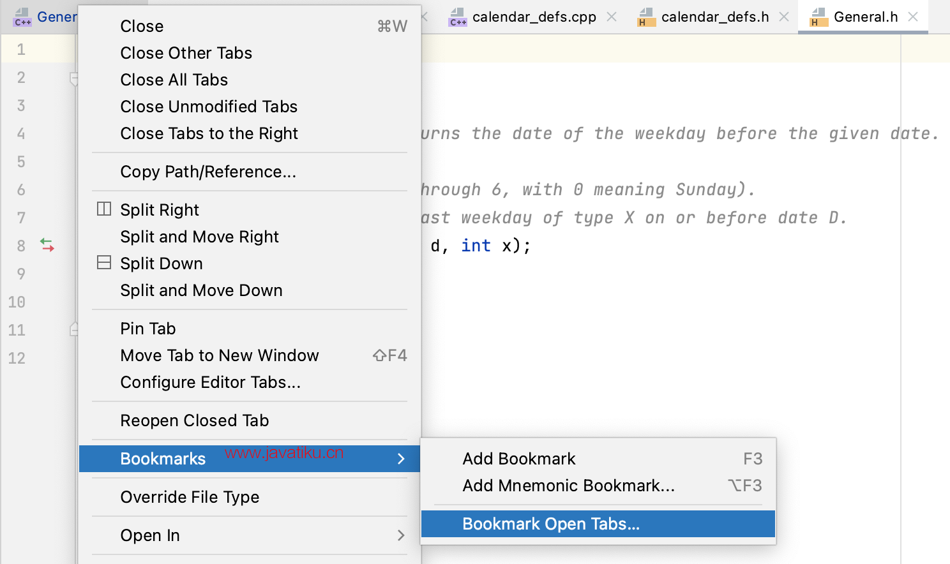This screenshot has height=564, width=950.
Task: Close the calendar_defs.h tab
Action: point(784,17)
